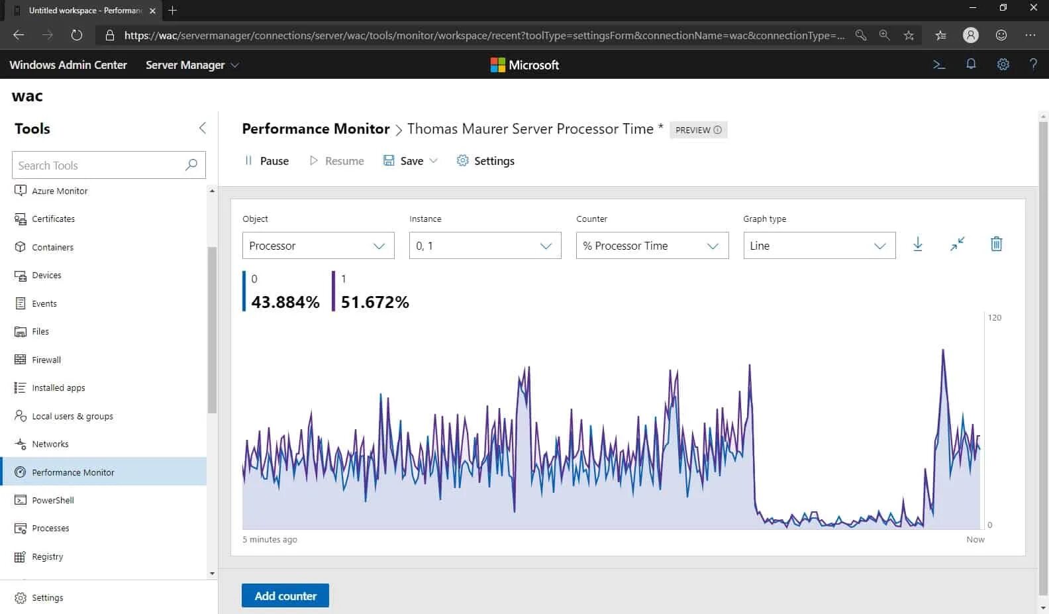This screenshot has height=614, width=1049.
Task: Pause the performance monitor
Action: click(267, 161)
